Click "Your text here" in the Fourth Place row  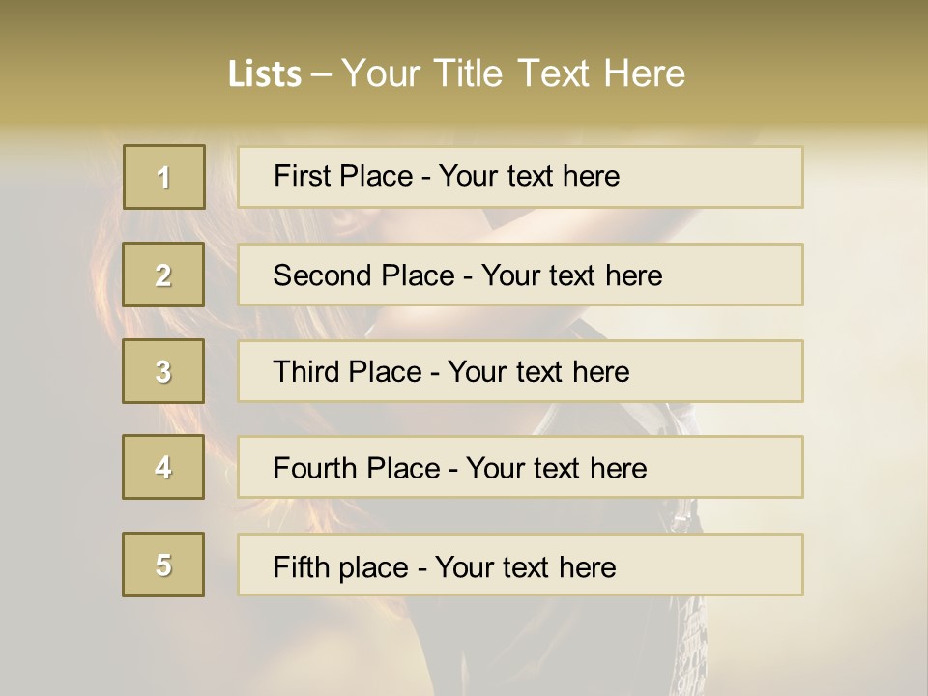pyautogui.click(x=556, y=469)
